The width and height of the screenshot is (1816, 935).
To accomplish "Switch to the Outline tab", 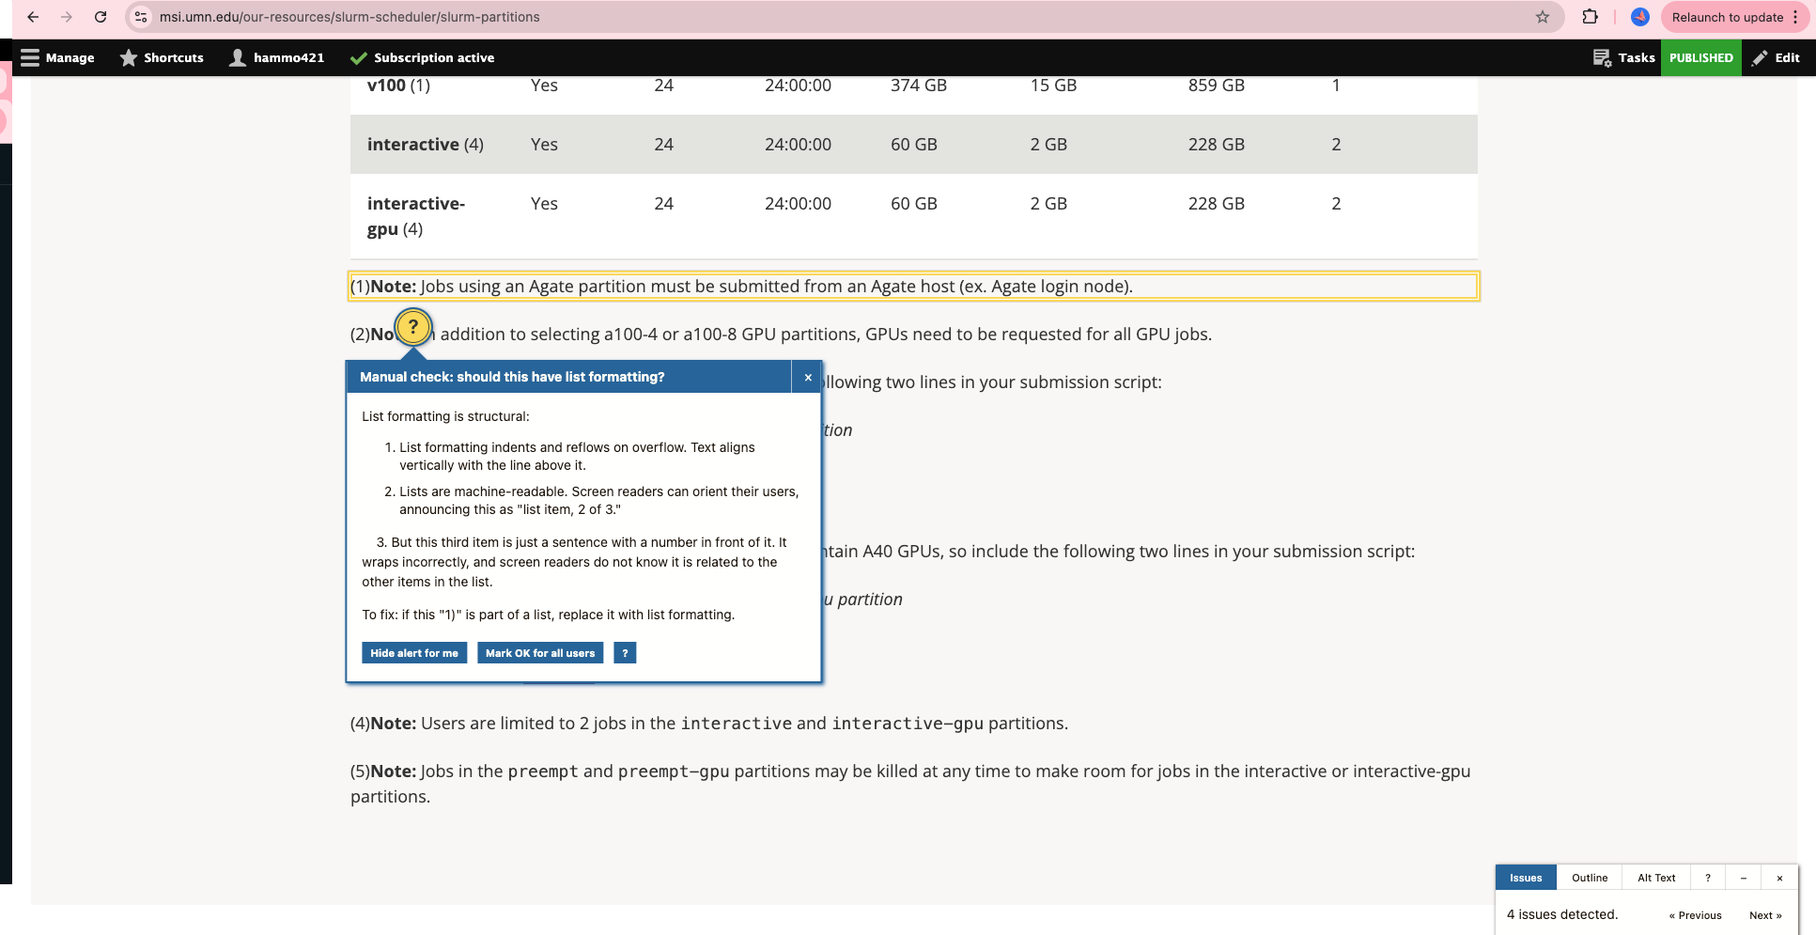I will [x=1590, y=878].
